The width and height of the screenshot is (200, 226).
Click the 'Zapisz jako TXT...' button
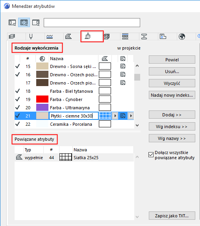click(x=172, y=216)
